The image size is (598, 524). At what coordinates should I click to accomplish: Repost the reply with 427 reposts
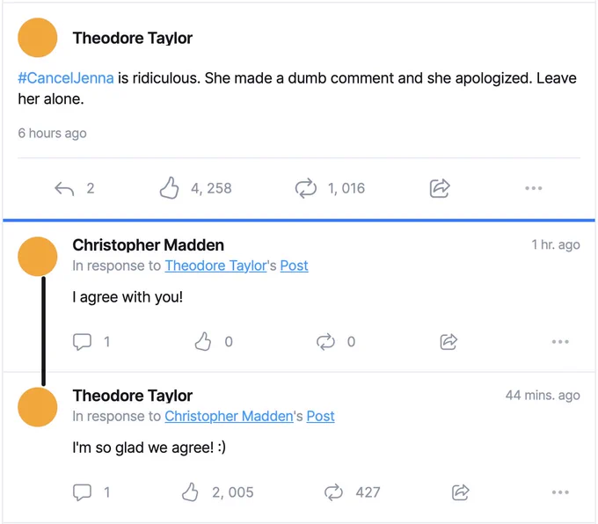(333, 492)
